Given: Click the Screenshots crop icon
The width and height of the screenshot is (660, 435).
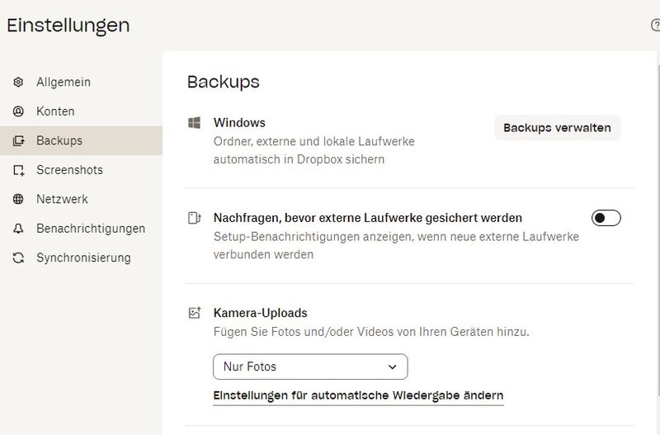Looking at the screenshot, I should [18, 170].
